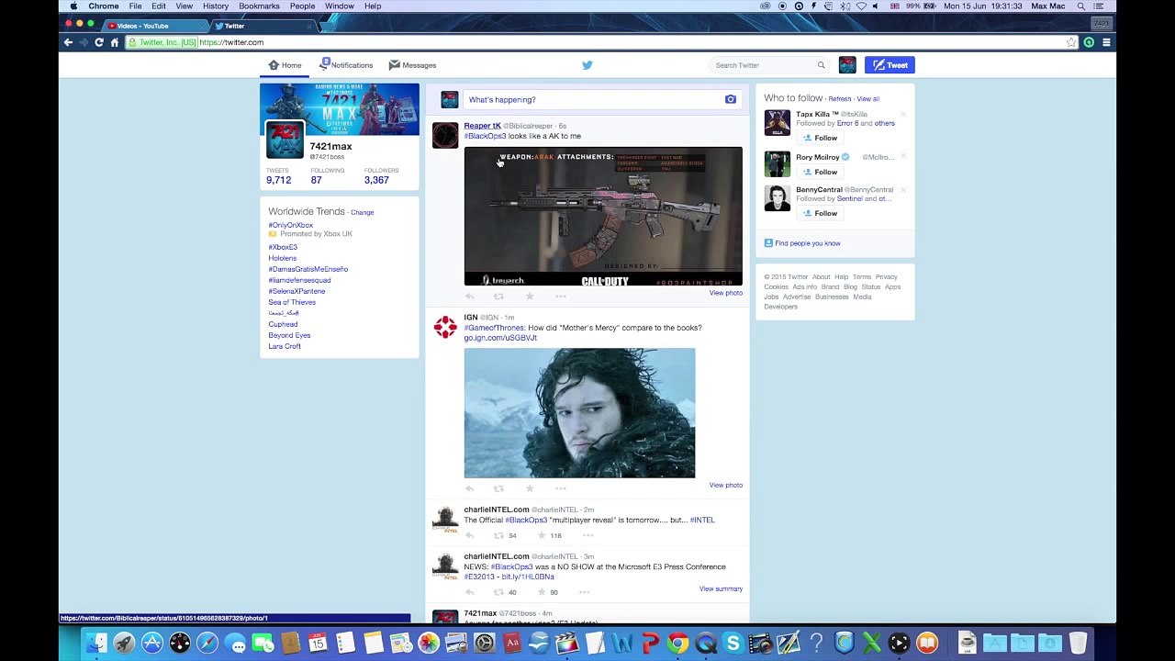The height and width of the screenshot is (661, 1175).
Task: Open more options on Reaper tK's tweet
Action: pos(561,297)
